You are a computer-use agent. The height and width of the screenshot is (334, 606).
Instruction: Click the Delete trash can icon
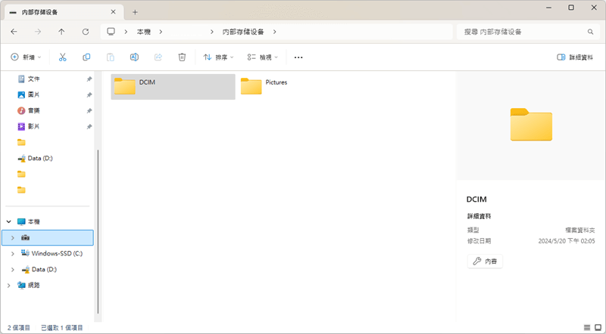pos(182,57)
